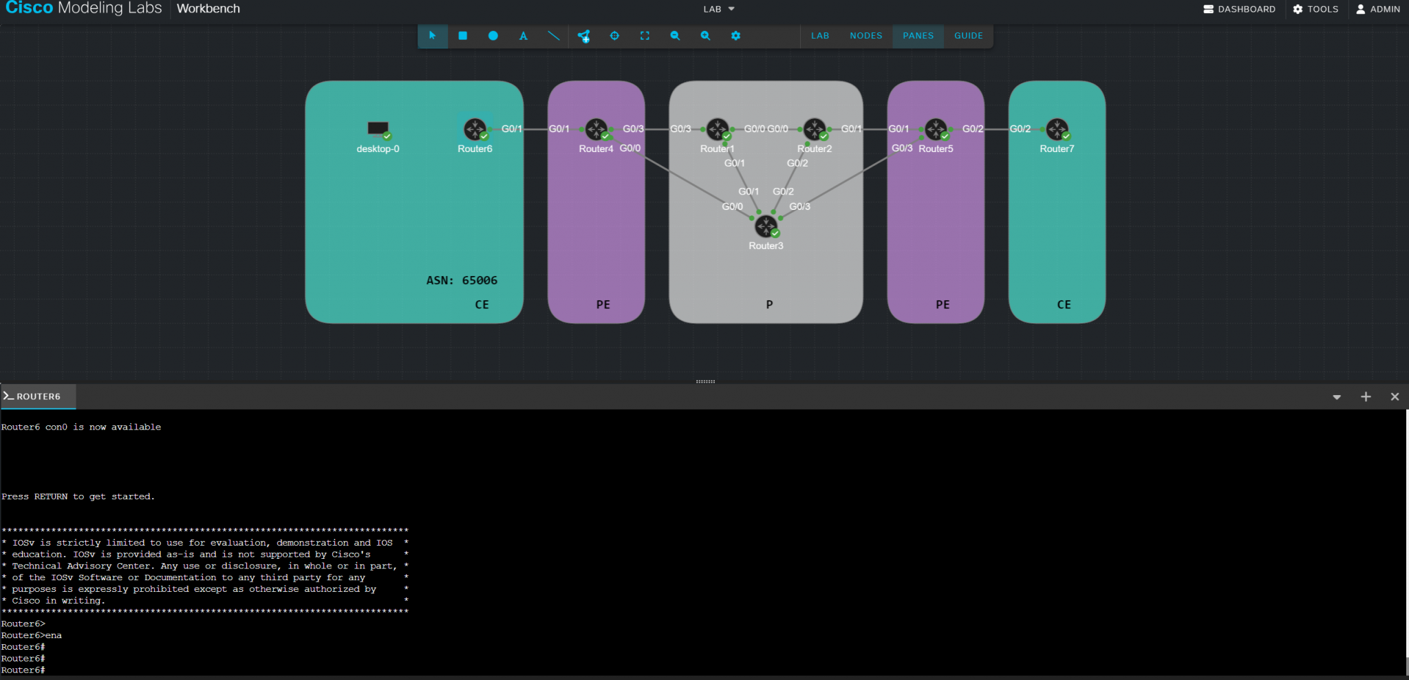Add a new console with the plus button
Image resolution: width=1409 pixels, height=680 pixels.
[x=1365, y=397]
